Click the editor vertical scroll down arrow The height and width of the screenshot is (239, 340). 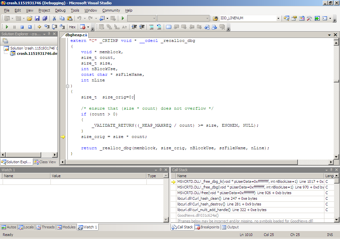[336, 157]
